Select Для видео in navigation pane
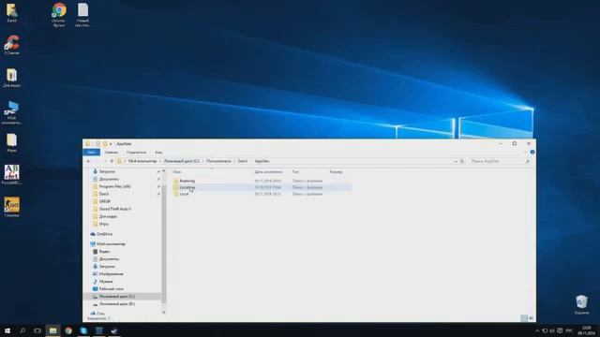 click(x=108, y=216)
